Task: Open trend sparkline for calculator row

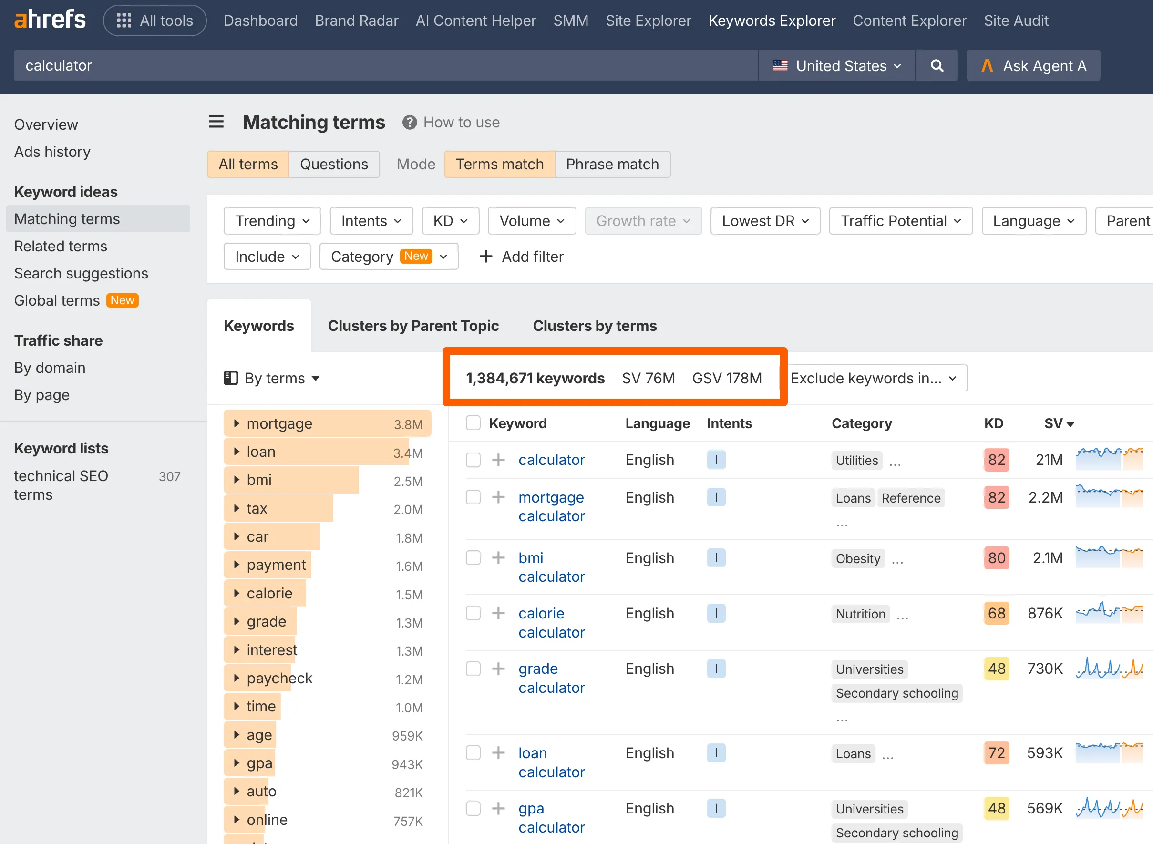Action: (1109, 459)
